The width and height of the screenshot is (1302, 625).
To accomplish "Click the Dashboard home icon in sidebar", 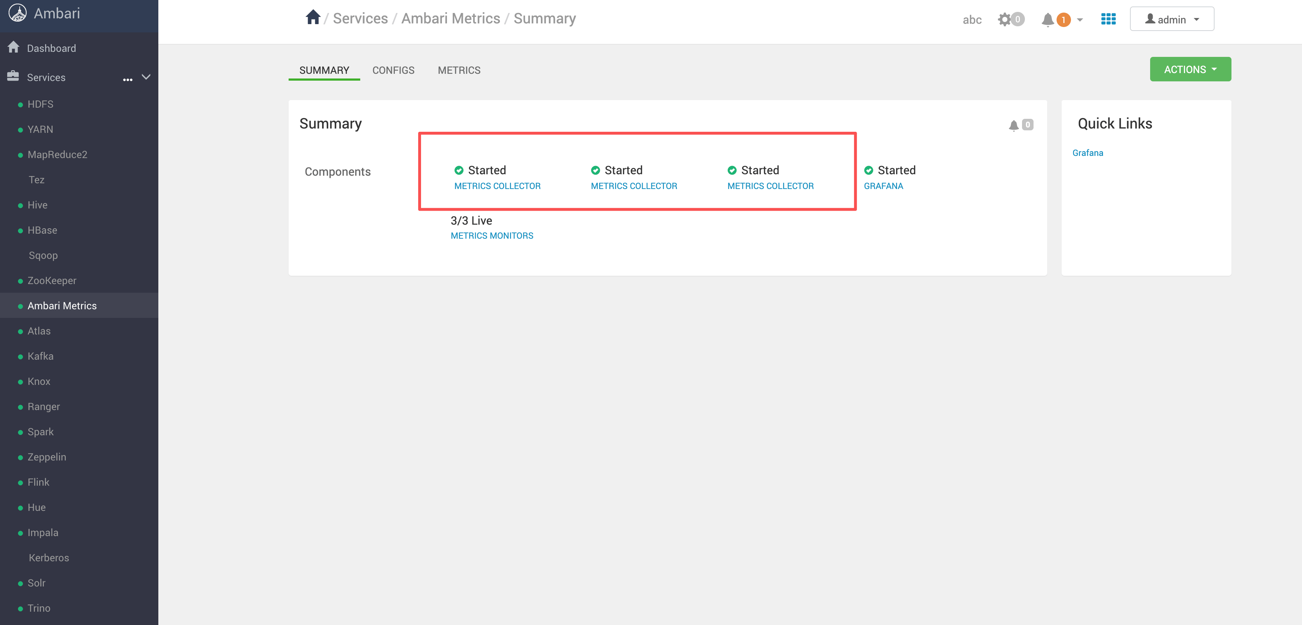I will [14, 48].
